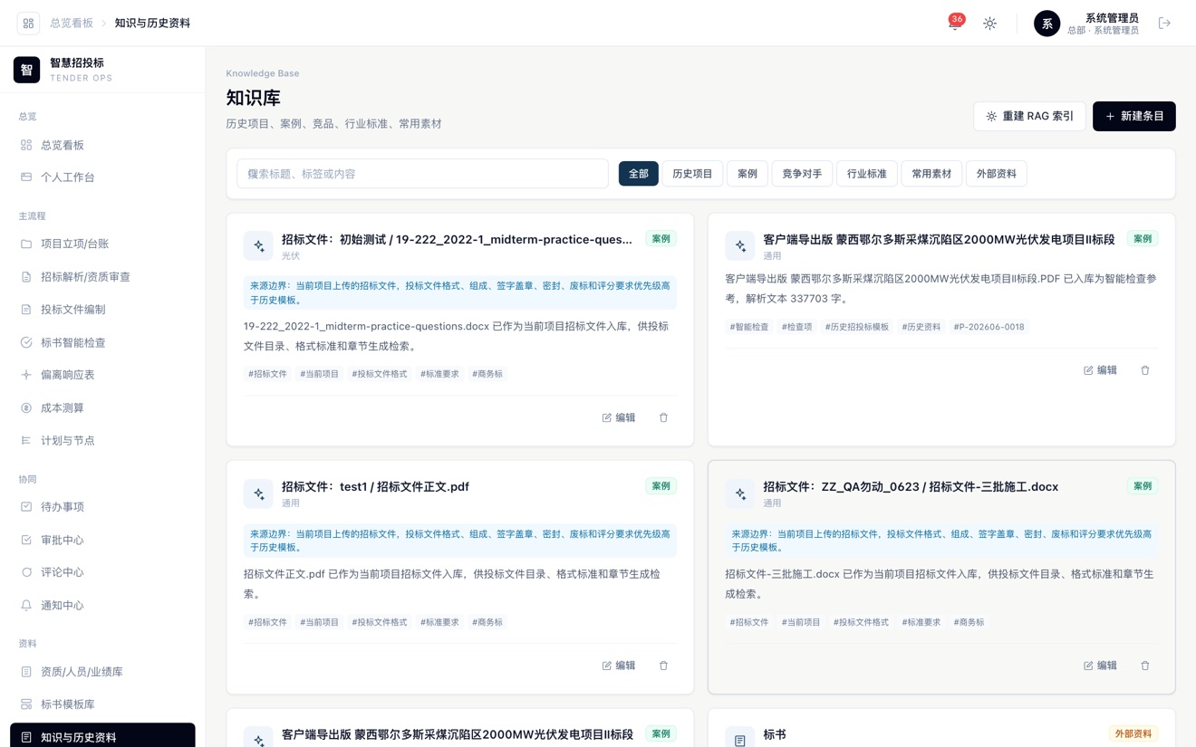Open 偏离响应表

click(x=102, y=375)
